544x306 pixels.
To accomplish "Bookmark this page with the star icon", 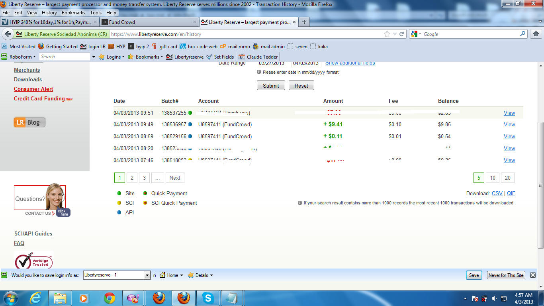I will click(387, 34).
